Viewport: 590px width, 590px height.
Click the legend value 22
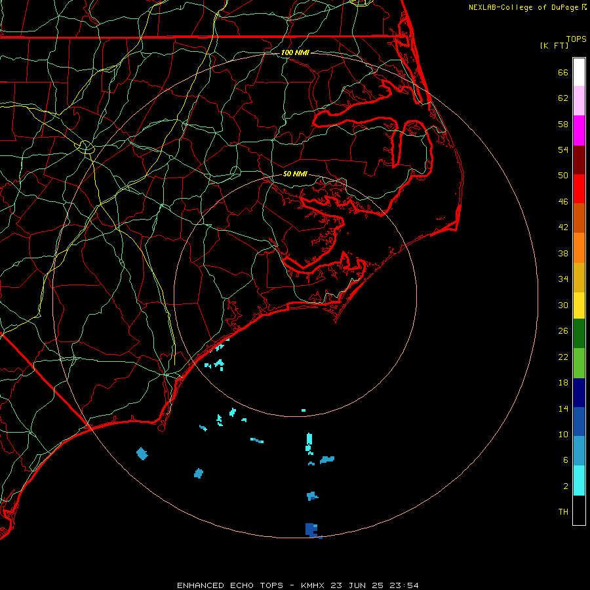563,357
